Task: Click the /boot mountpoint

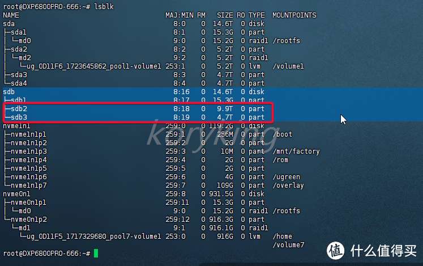Action: click(x=282, y=134)
